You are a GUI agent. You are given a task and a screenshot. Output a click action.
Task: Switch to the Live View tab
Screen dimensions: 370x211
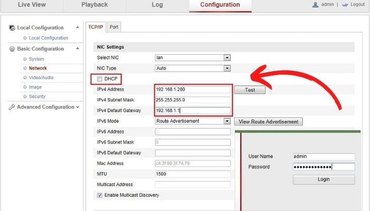point(32,5)
